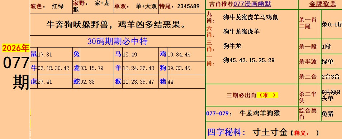
Task: Select the struck-through 1段 value
Action: [x=326, y=46]
